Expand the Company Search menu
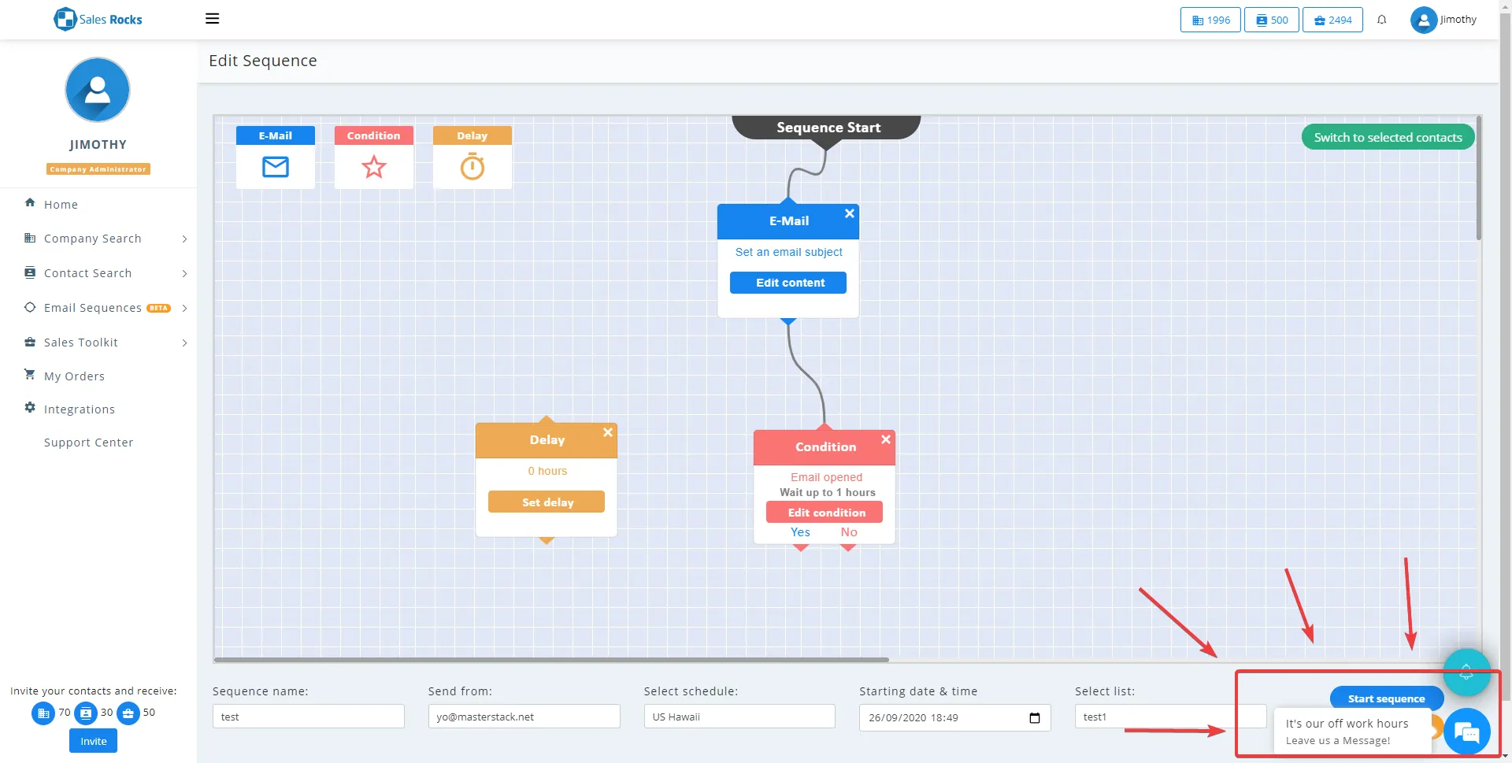1512x763 pixels. coord(93,239)
